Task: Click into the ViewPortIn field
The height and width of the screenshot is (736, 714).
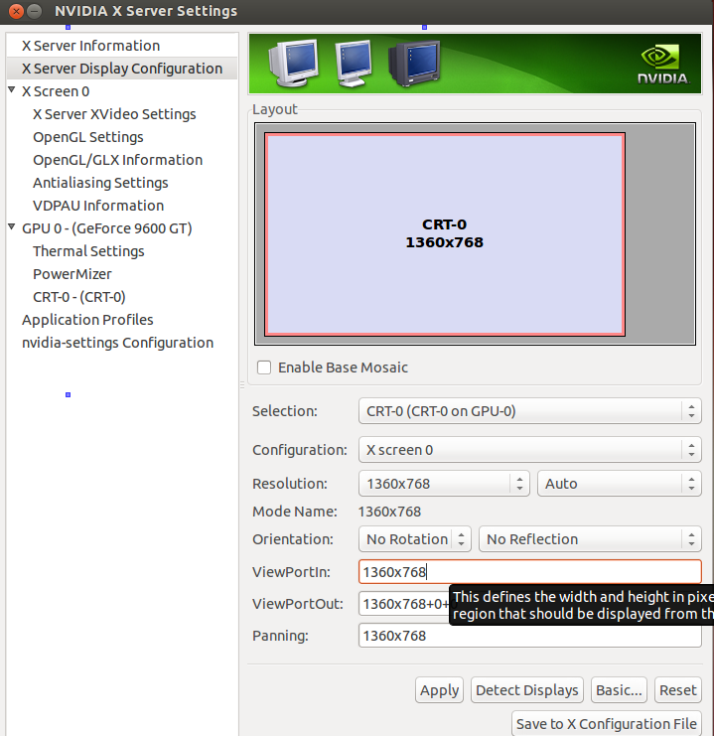Action: (x=530, y=572)
